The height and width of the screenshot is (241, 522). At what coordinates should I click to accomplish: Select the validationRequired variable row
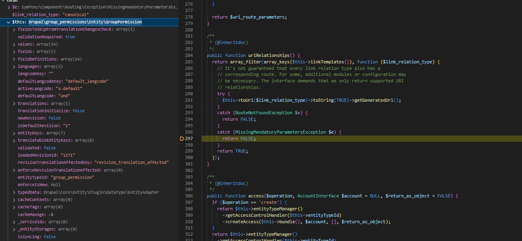(x=46, y=37)
